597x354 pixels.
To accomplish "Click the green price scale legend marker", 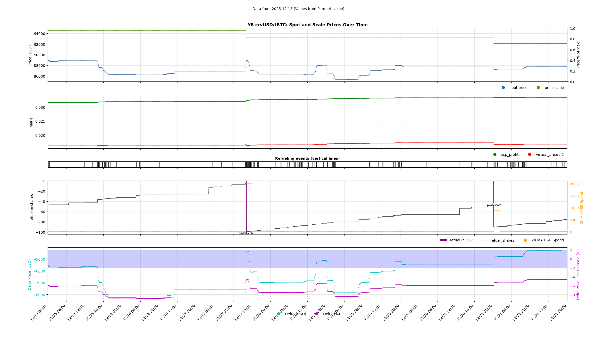I will coord(538,88).
